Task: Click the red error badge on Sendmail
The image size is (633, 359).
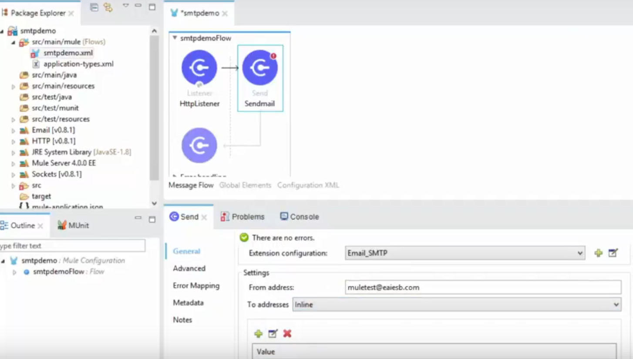Action: pos(273,56)
